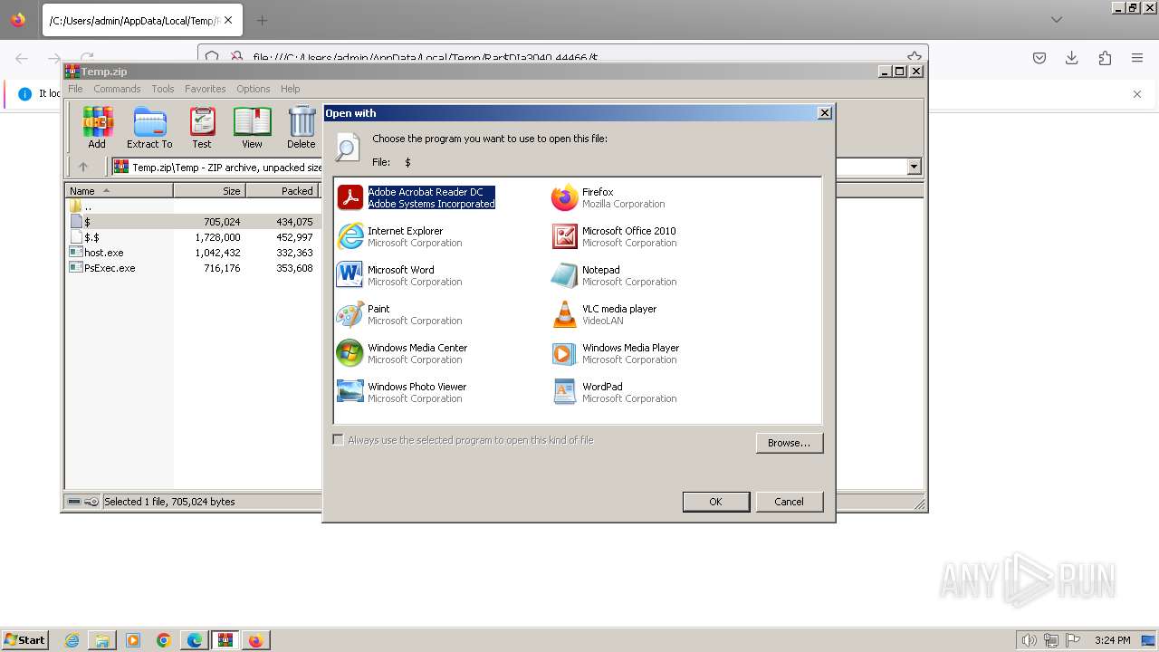
Task: Toggle Always use the selected program checkbox
Action: pyautogui.click(x=339, y=440)
